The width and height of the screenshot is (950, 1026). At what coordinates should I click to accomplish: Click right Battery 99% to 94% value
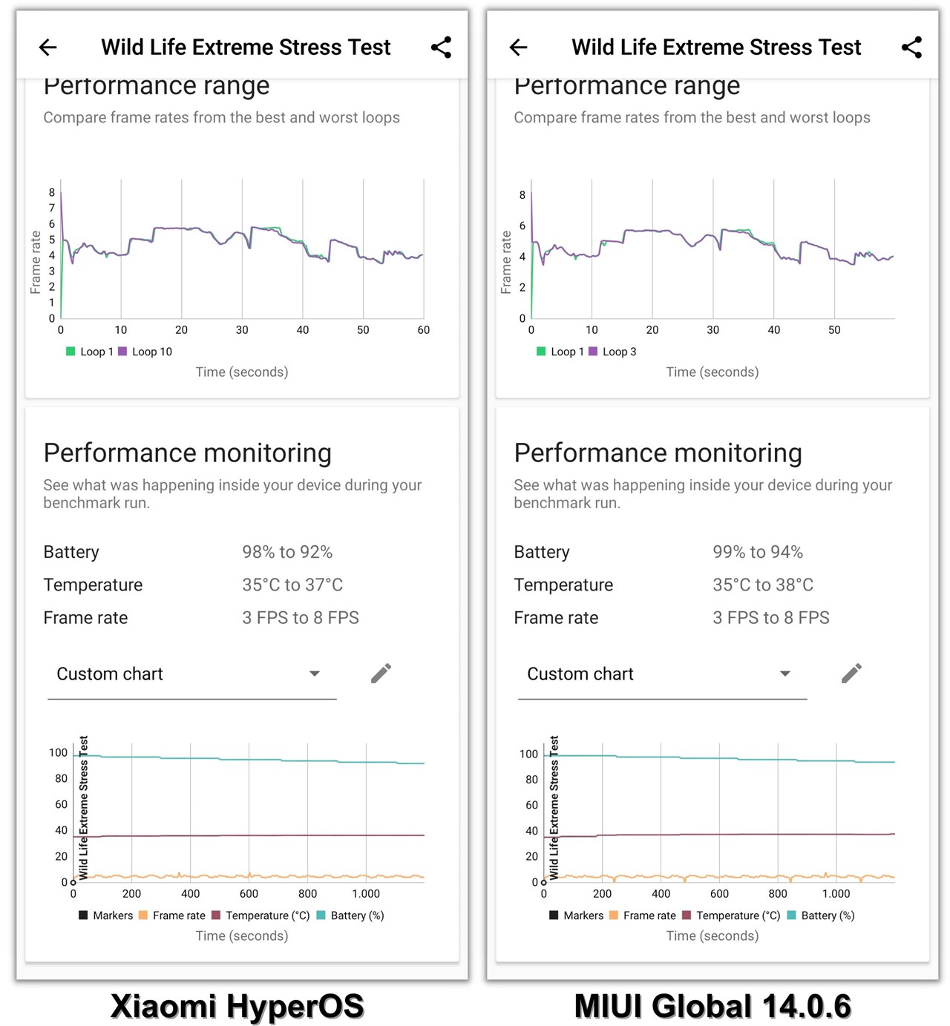(758, 552)
